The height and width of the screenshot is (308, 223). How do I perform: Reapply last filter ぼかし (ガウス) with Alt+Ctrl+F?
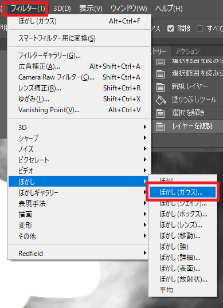pyautogui.click(x=79, y=21)
